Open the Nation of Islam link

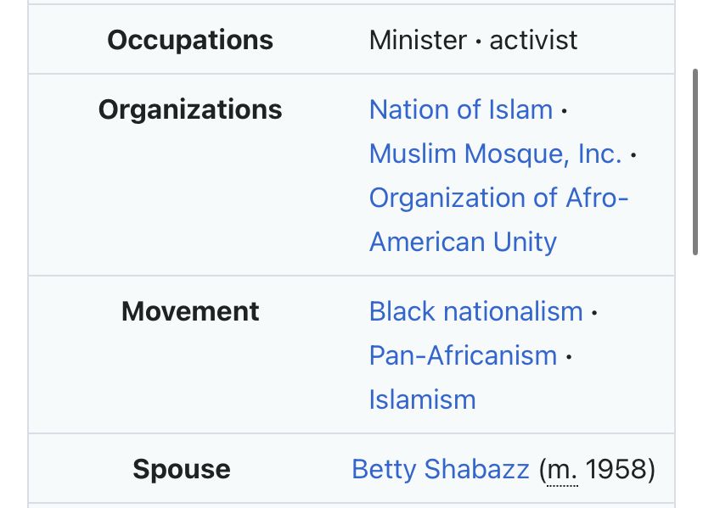(x=461, y=109)
